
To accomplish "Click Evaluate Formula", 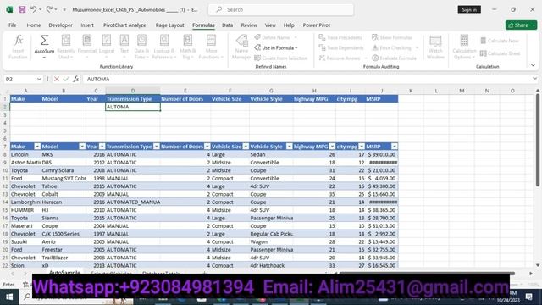I will [394, 58].
